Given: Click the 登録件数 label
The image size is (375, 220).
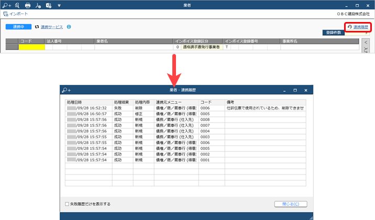Looking at the screenshot, I should [334, 32].
